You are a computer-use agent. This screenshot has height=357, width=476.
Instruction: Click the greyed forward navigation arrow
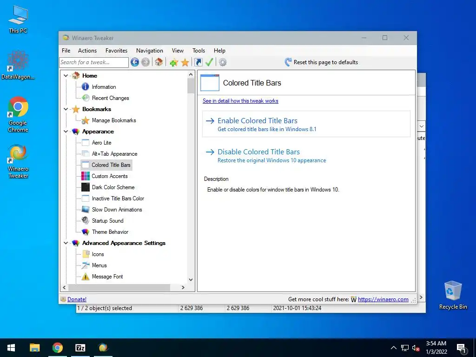145,62
